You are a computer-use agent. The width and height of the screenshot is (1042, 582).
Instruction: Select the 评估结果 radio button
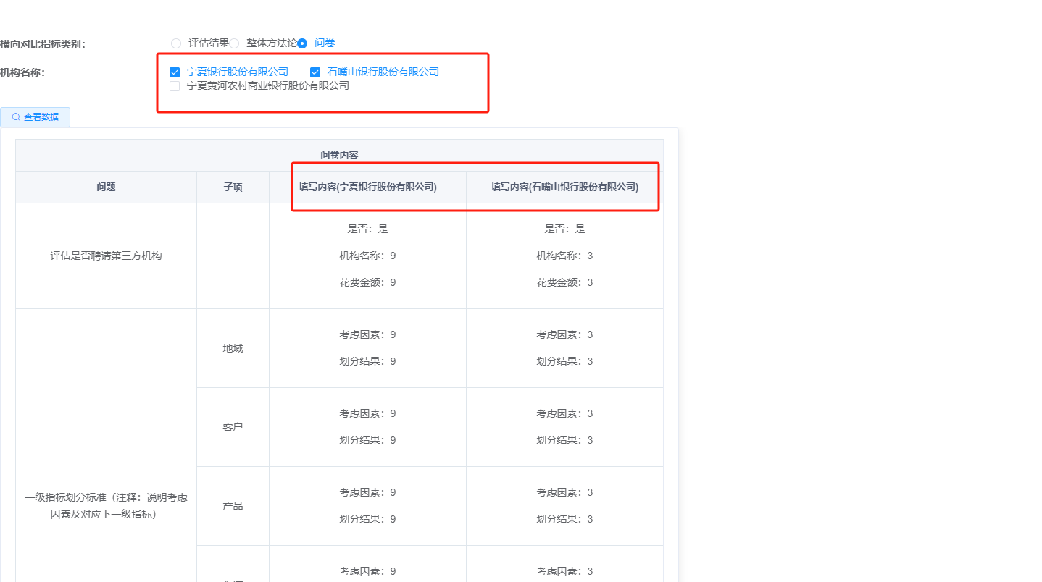pyautogui.click(x=176, y=43)
